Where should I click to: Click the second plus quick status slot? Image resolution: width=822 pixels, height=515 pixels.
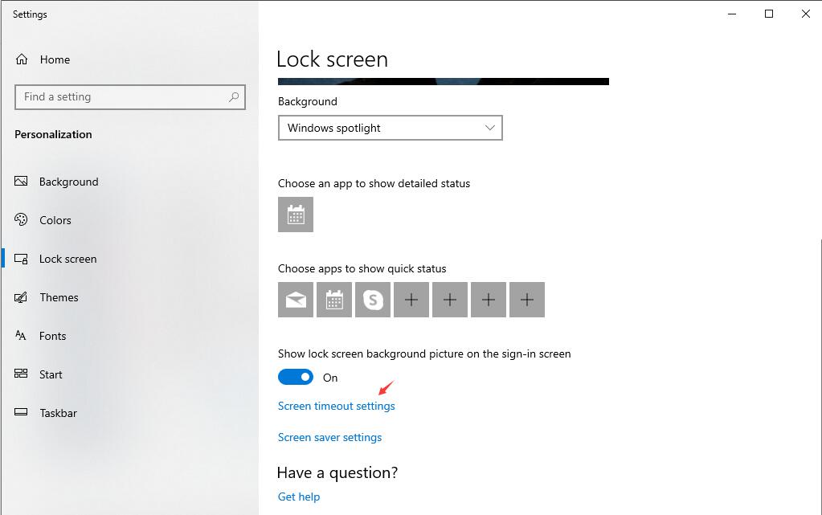[x=450, y=299]
